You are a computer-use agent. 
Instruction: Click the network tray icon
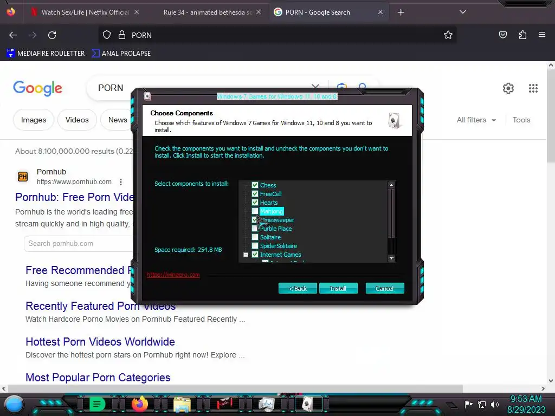click(x=482, y=404)
